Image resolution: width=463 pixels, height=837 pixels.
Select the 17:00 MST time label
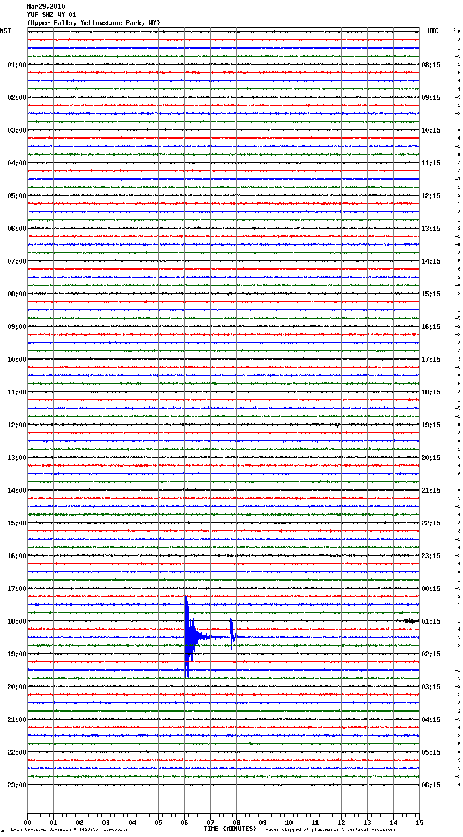coord(17,589)
